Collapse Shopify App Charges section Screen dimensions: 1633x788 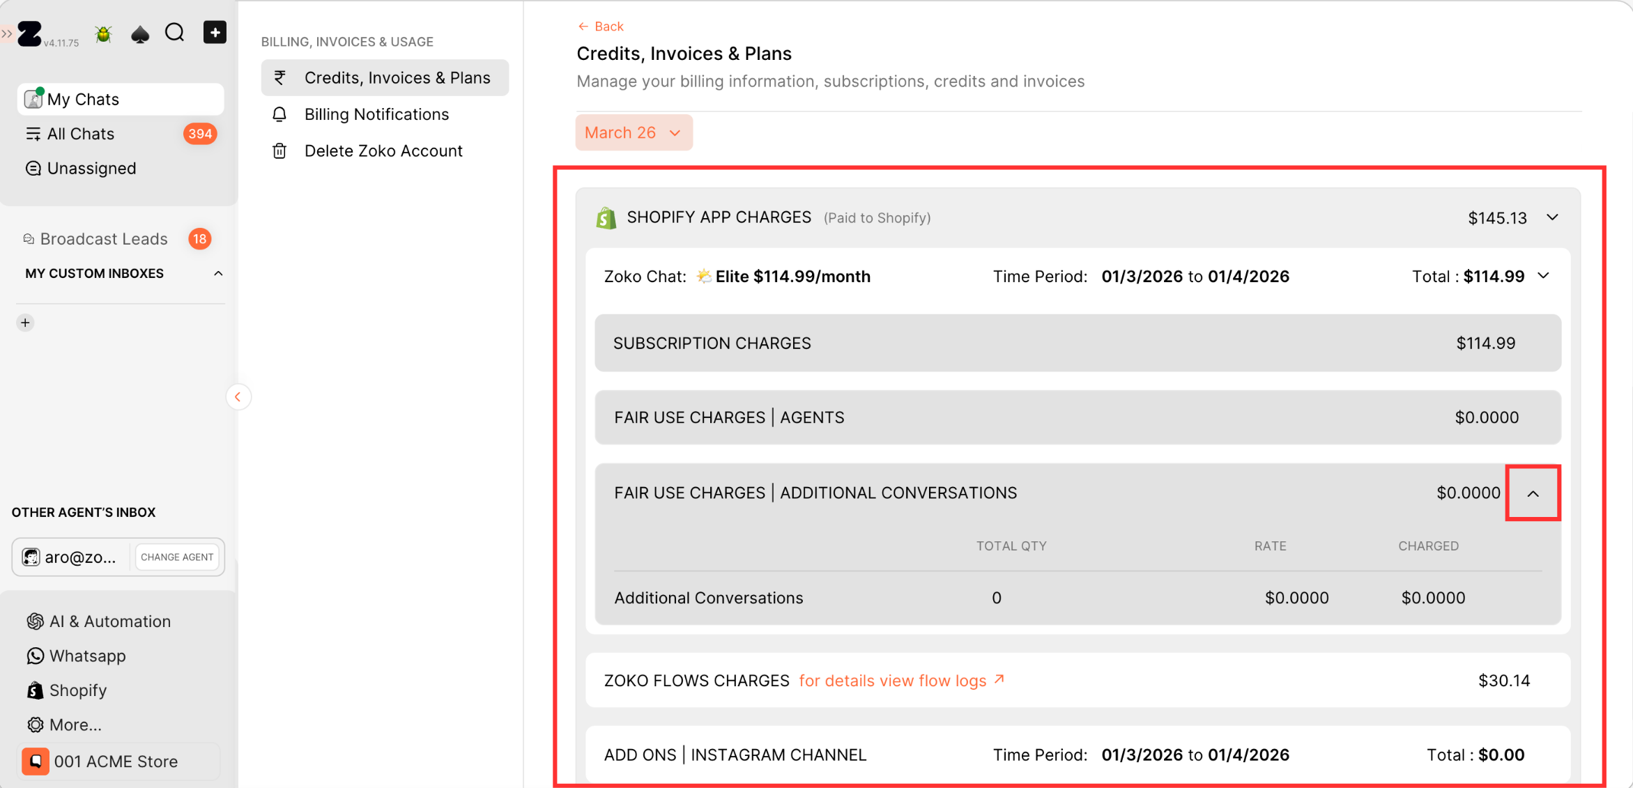1552,217
